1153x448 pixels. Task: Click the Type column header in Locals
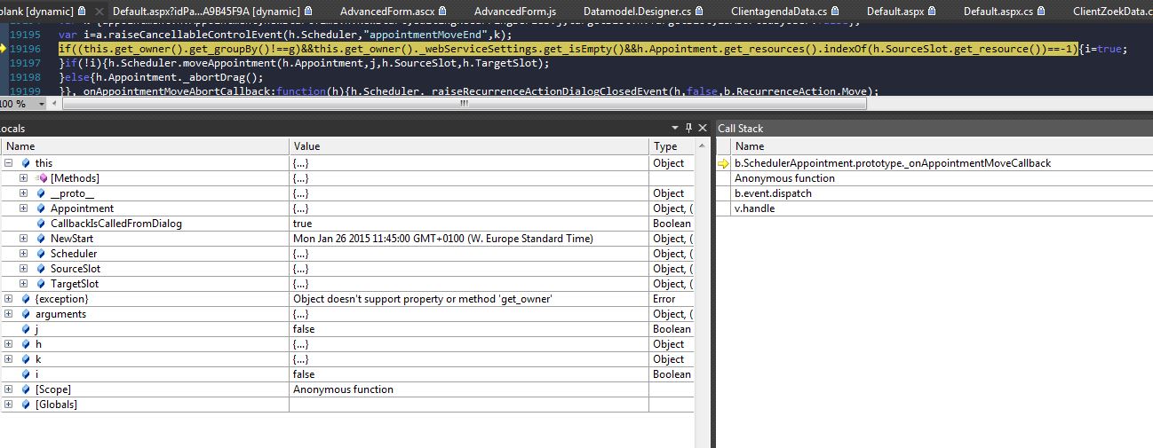click(x=672, y=146)
